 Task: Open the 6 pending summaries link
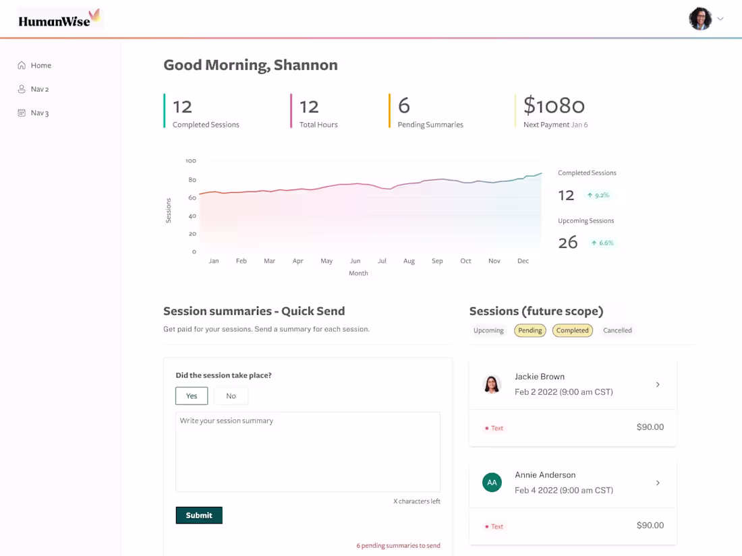(398, 545)
